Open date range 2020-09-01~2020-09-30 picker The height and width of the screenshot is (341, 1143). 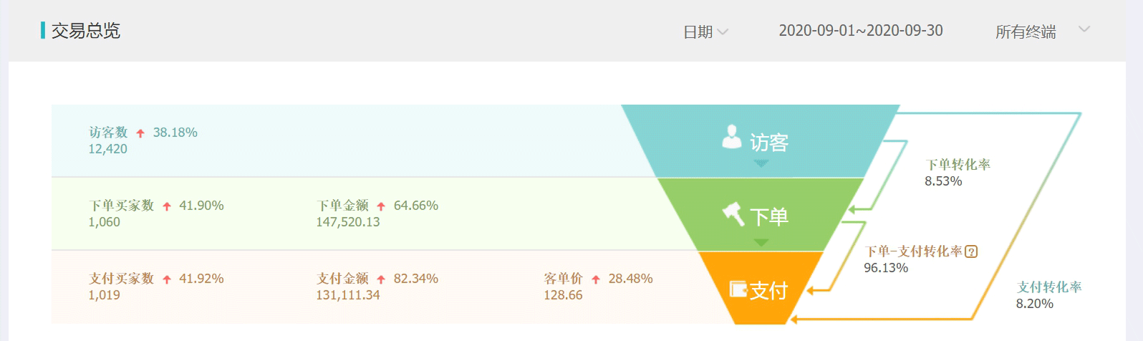click(x=860, y=31)
